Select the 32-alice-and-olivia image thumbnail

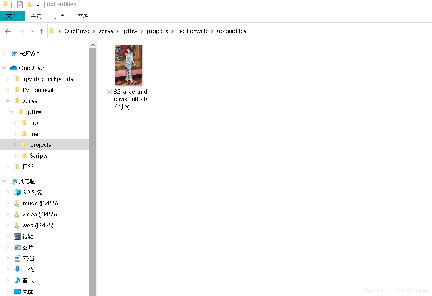coord(128,65)
